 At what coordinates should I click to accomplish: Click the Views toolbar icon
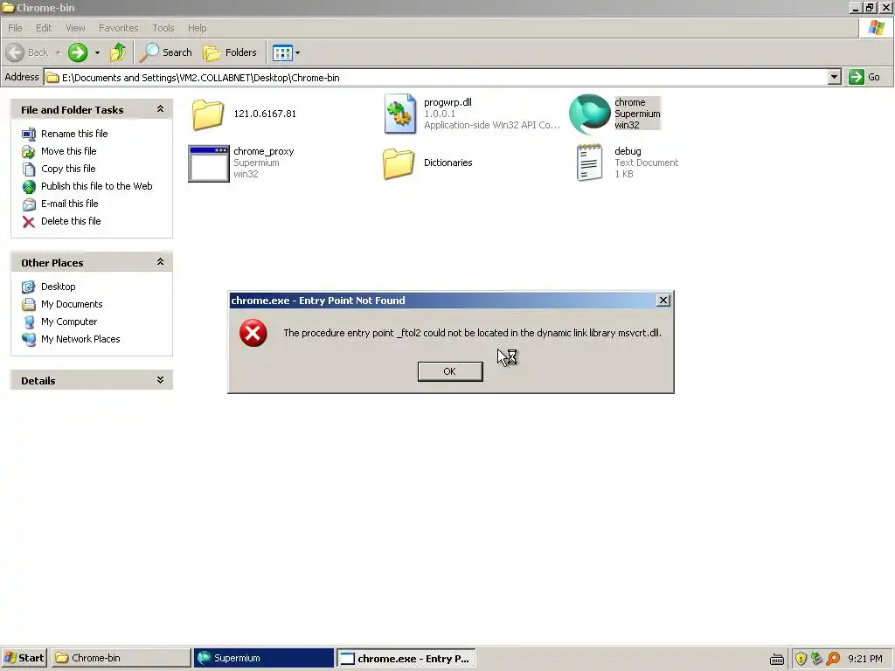click(282, 53)
